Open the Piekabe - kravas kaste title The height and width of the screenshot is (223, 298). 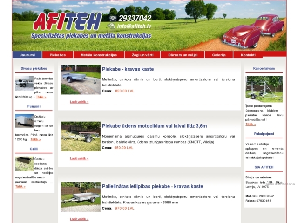[128, 69]
